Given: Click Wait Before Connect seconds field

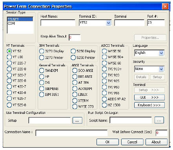Looking at the screenshot, I should pyautogui.click(x=162, y=133).
